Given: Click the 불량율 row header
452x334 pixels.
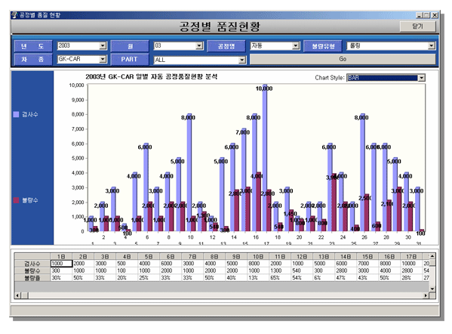Looking at the screenshot, I should (32, 278).
